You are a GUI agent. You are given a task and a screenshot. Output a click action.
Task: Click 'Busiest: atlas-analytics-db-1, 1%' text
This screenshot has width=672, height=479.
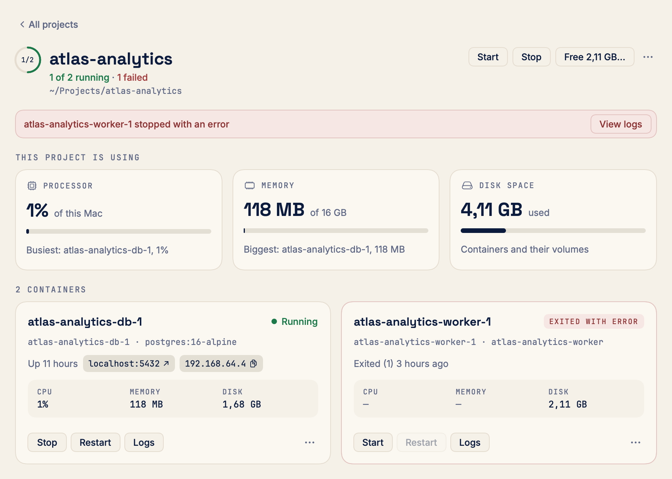point(97,250)
